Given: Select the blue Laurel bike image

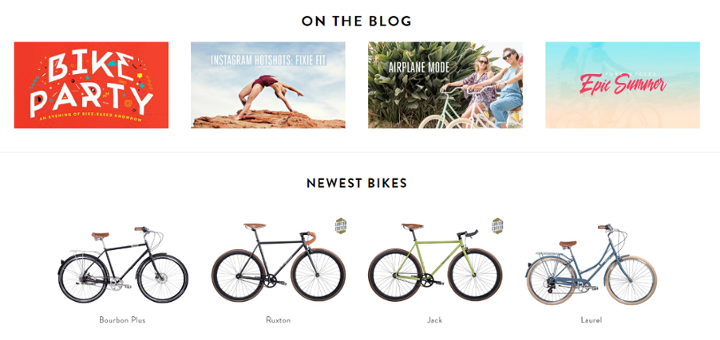Looking at the screenshot, I should (x=591, y=264).
